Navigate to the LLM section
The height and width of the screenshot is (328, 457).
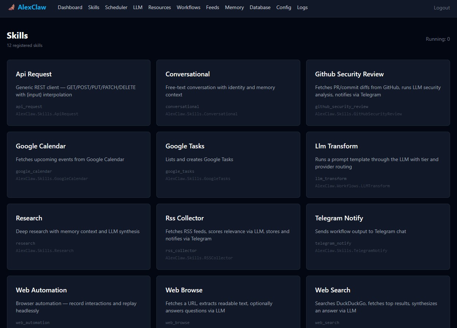(138, 7)
